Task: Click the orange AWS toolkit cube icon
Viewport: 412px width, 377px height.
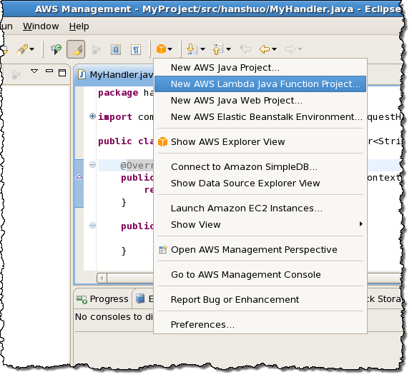Action: (161, 49)
